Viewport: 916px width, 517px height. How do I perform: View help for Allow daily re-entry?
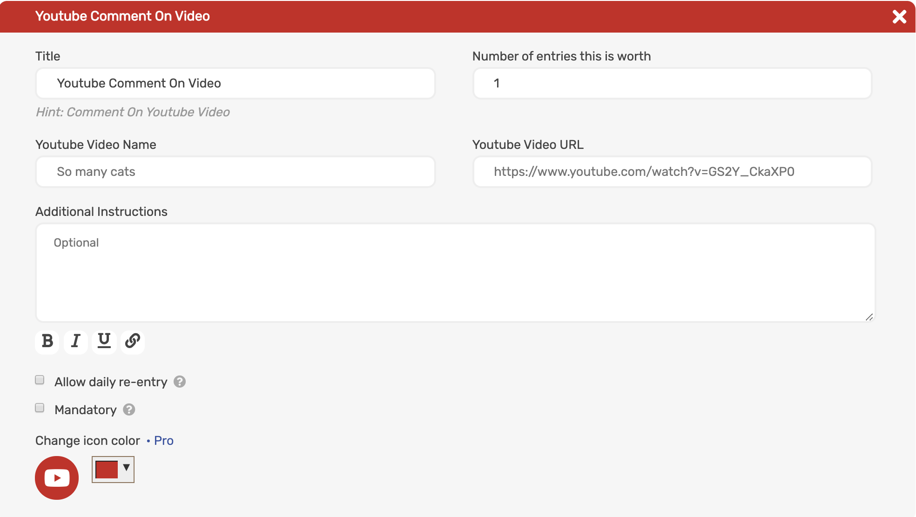click(x=180, y=382)
